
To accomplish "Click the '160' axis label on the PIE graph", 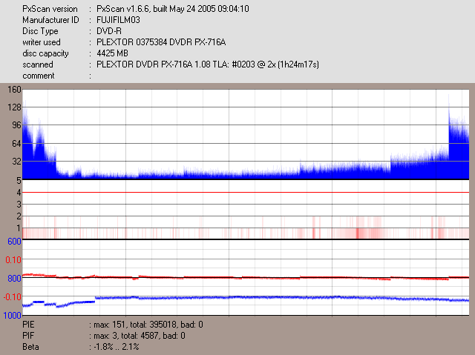I will pos(14,90).
